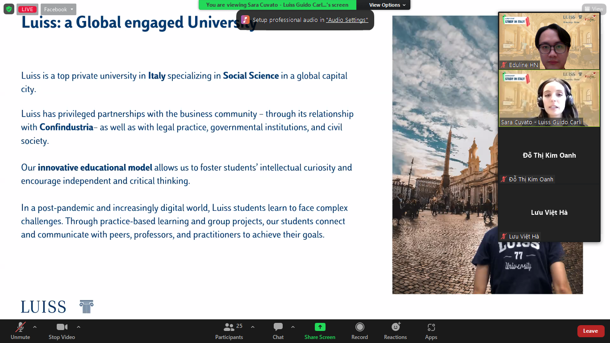Expand video options arrow beside Stop Video
Screen dimensions: 610x343
click(79, 327)
